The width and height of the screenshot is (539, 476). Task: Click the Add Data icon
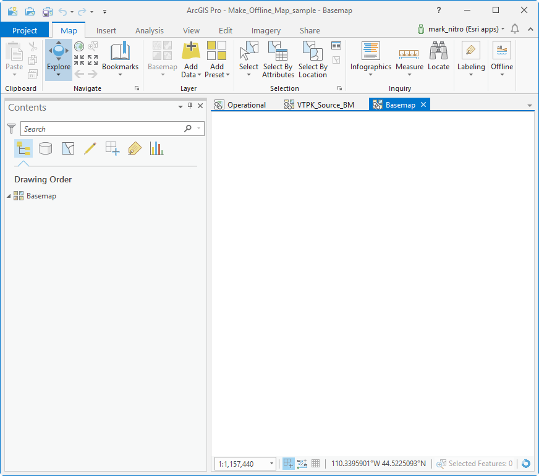tap(191, 51)
